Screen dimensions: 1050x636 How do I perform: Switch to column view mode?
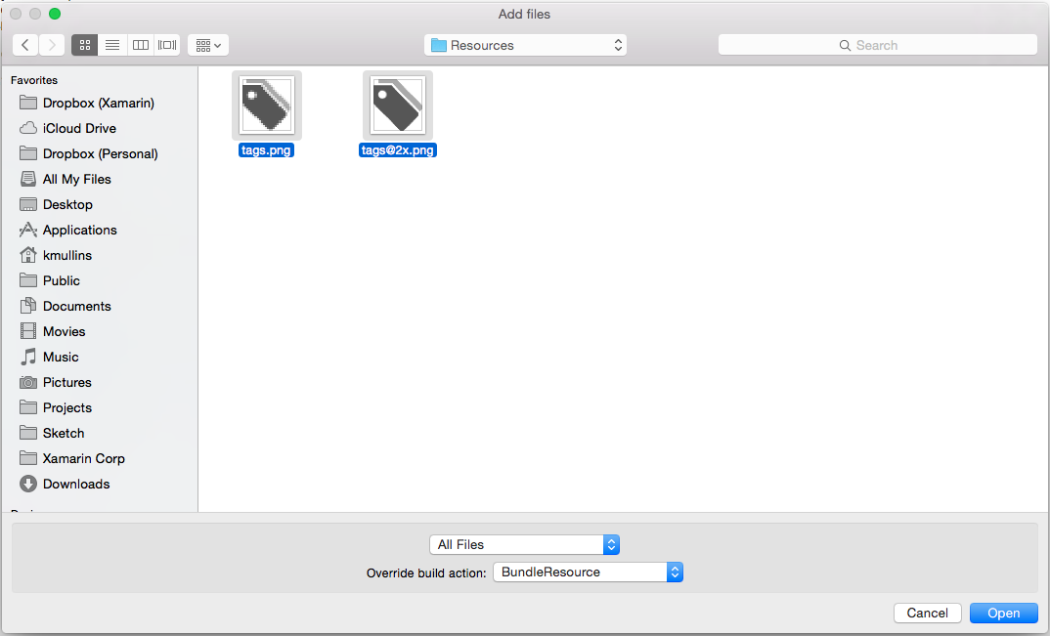[140, 45]
